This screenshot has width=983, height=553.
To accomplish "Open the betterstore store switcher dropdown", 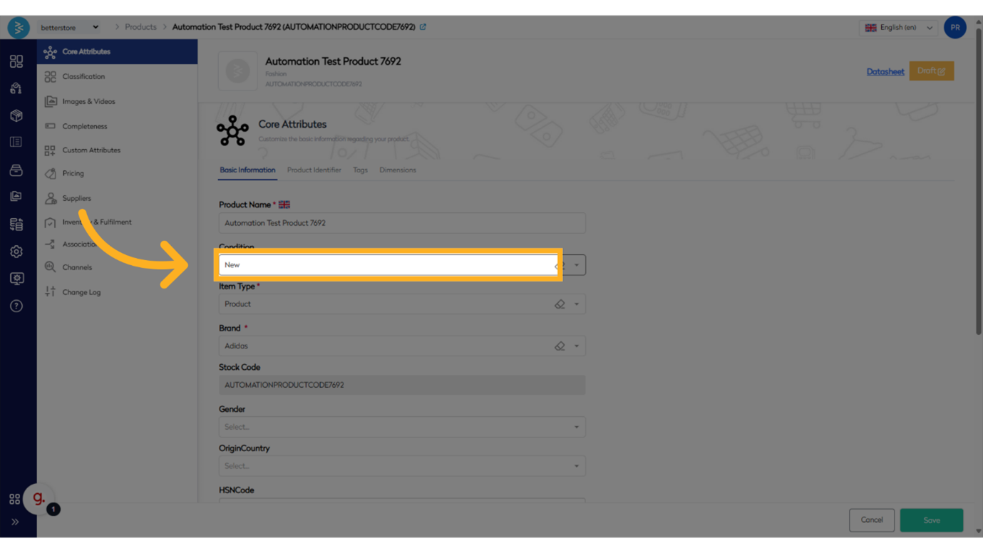I will click(69, 28).
